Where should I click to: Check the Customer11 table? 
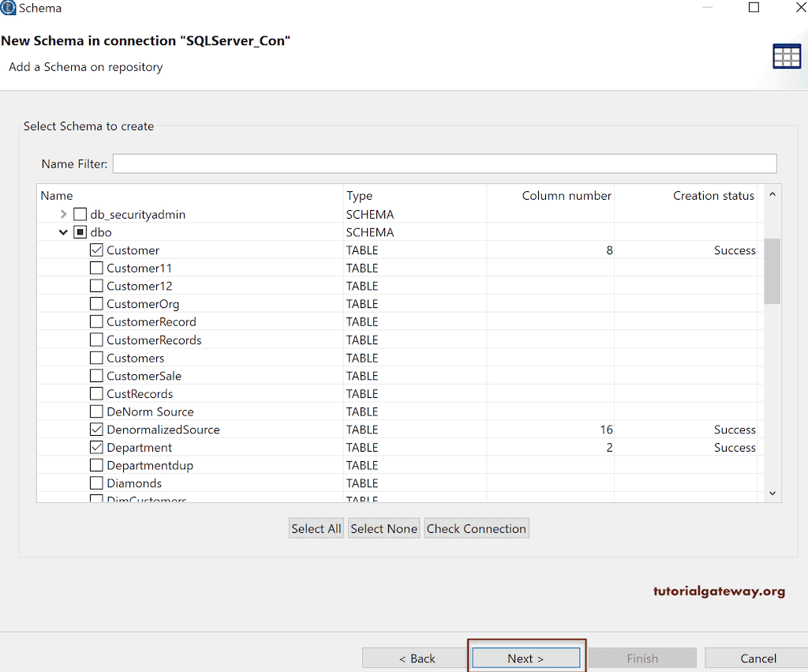(96, 268)
